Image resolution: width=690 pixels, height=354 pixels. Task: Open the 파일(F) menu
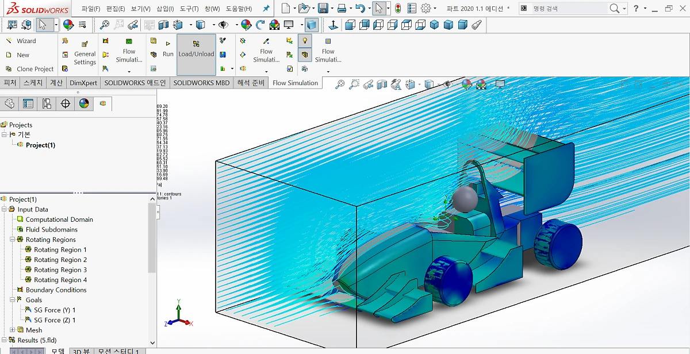[91, 9]
